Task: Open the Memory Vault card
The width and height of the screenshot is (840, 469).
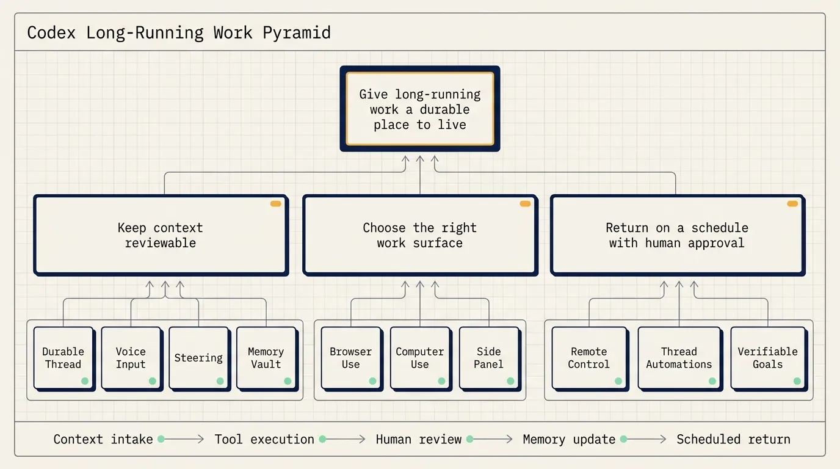Action: point(267,358)
